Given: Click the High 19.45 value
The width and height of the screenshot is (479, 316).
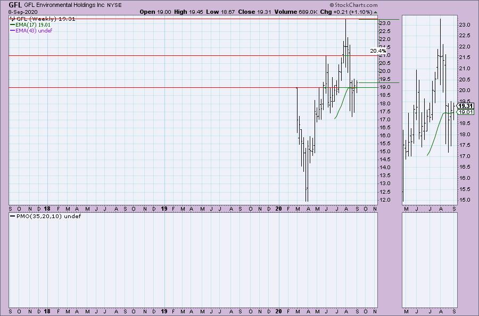Looking at the screenshot, I should [188, 12].
